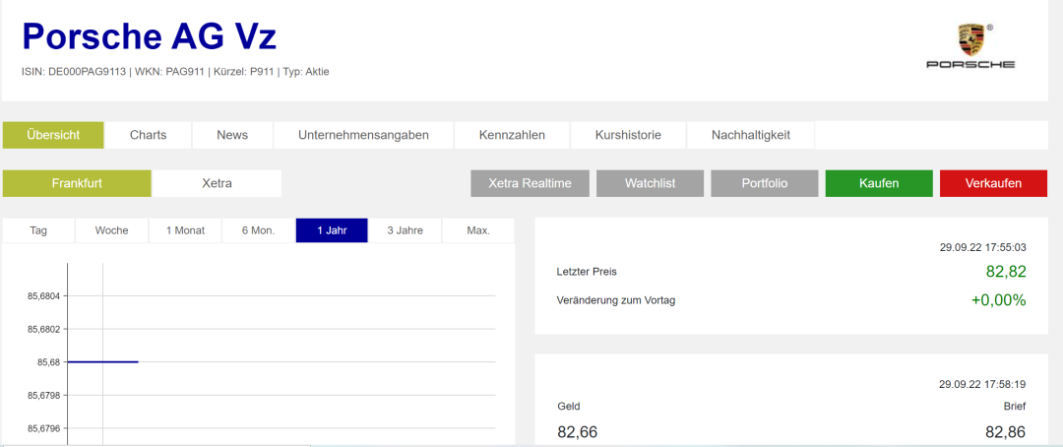Go to the Kurshistorie tab
This screenshot has width=1063, height=447.
(628, 135)
